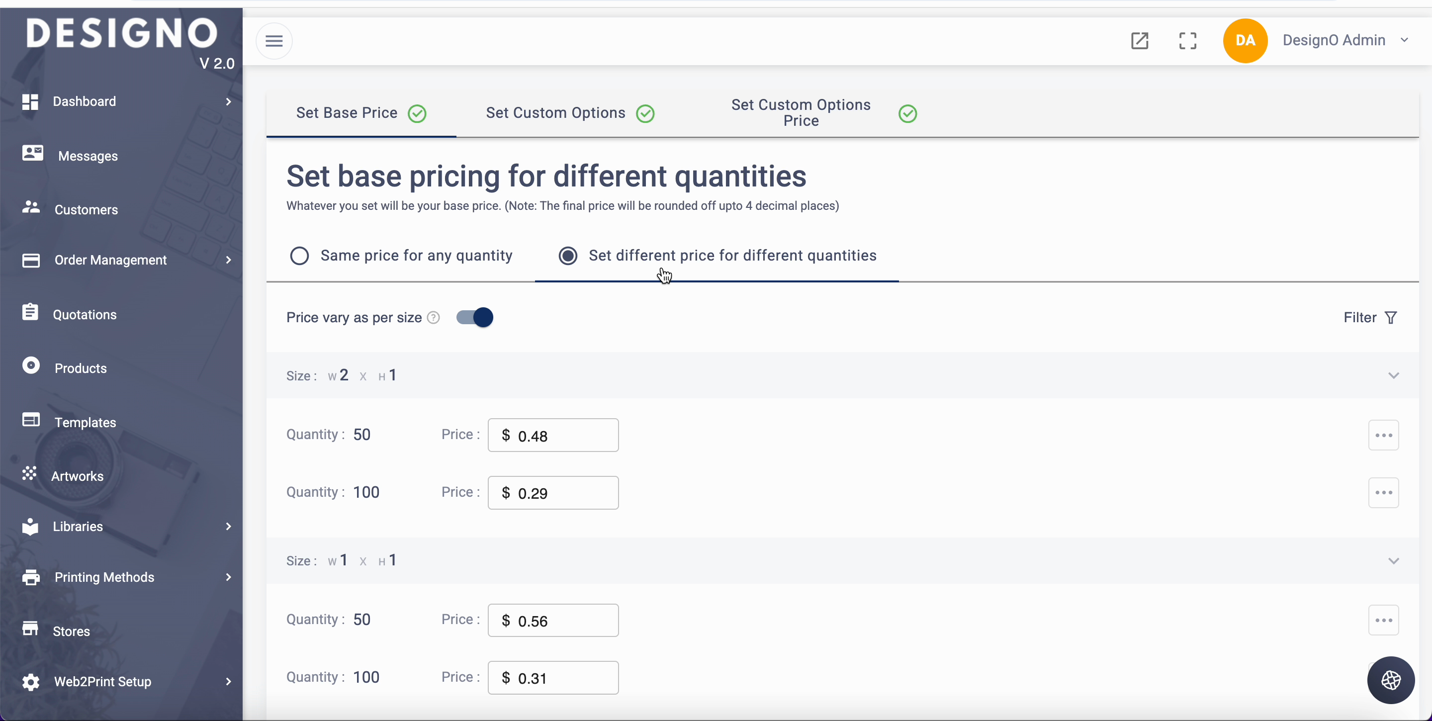1432x721 pixels.
Task: Select Set different price for quantities radio
Action: tap(567, 256)
